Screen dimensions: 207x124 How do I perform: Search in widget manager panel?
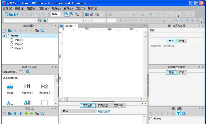tap(184, 113)
